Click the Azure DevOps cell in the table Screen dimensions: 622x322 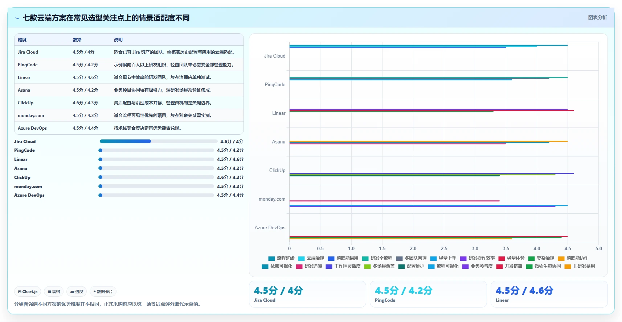(x=32, y=128)
